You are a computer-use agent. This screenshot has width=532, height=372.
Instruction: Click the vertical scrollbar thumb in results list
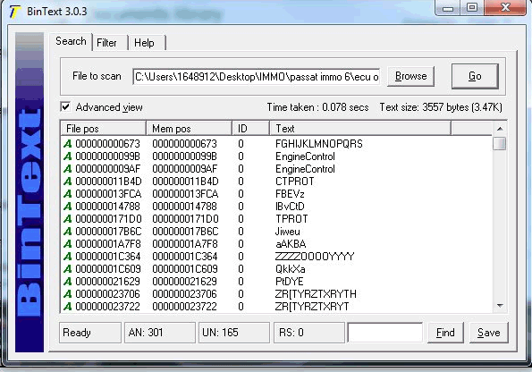click(500, 143)
